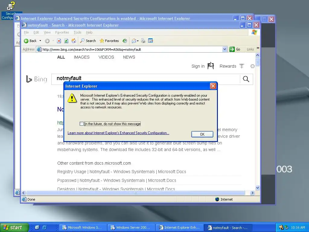Click the Sign in link on Bing
Image resolution: width=309 pixels, height=232 pixels.
click(198, 66)
